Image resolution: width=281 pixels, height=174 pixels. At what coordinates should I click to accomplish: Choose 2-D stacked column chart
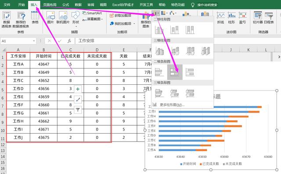tap(175, 30)
